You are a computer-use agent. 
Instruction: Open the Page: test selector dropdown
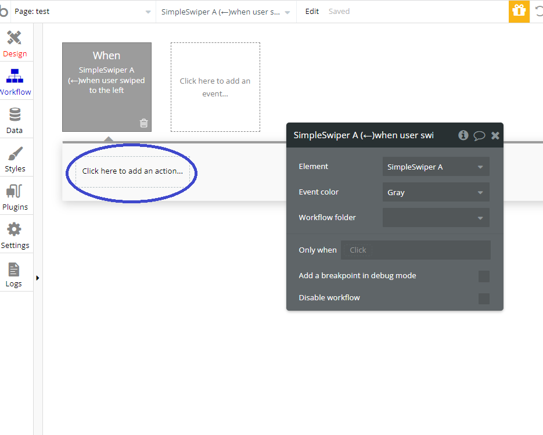point(81,12)
